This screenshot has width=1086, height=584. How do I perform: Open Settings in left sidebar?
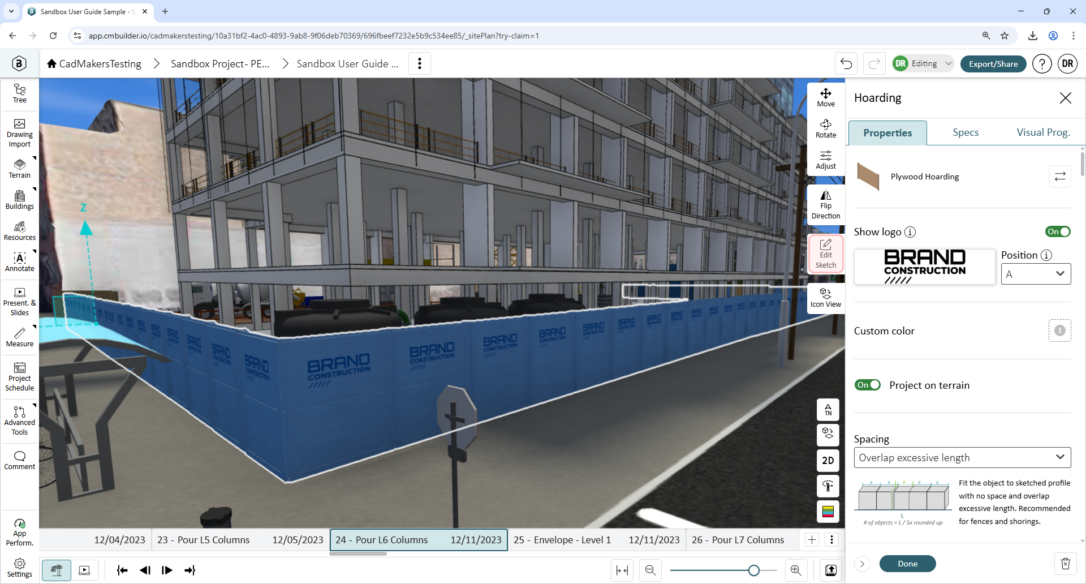pyautogui.click(x=20, y=568)
